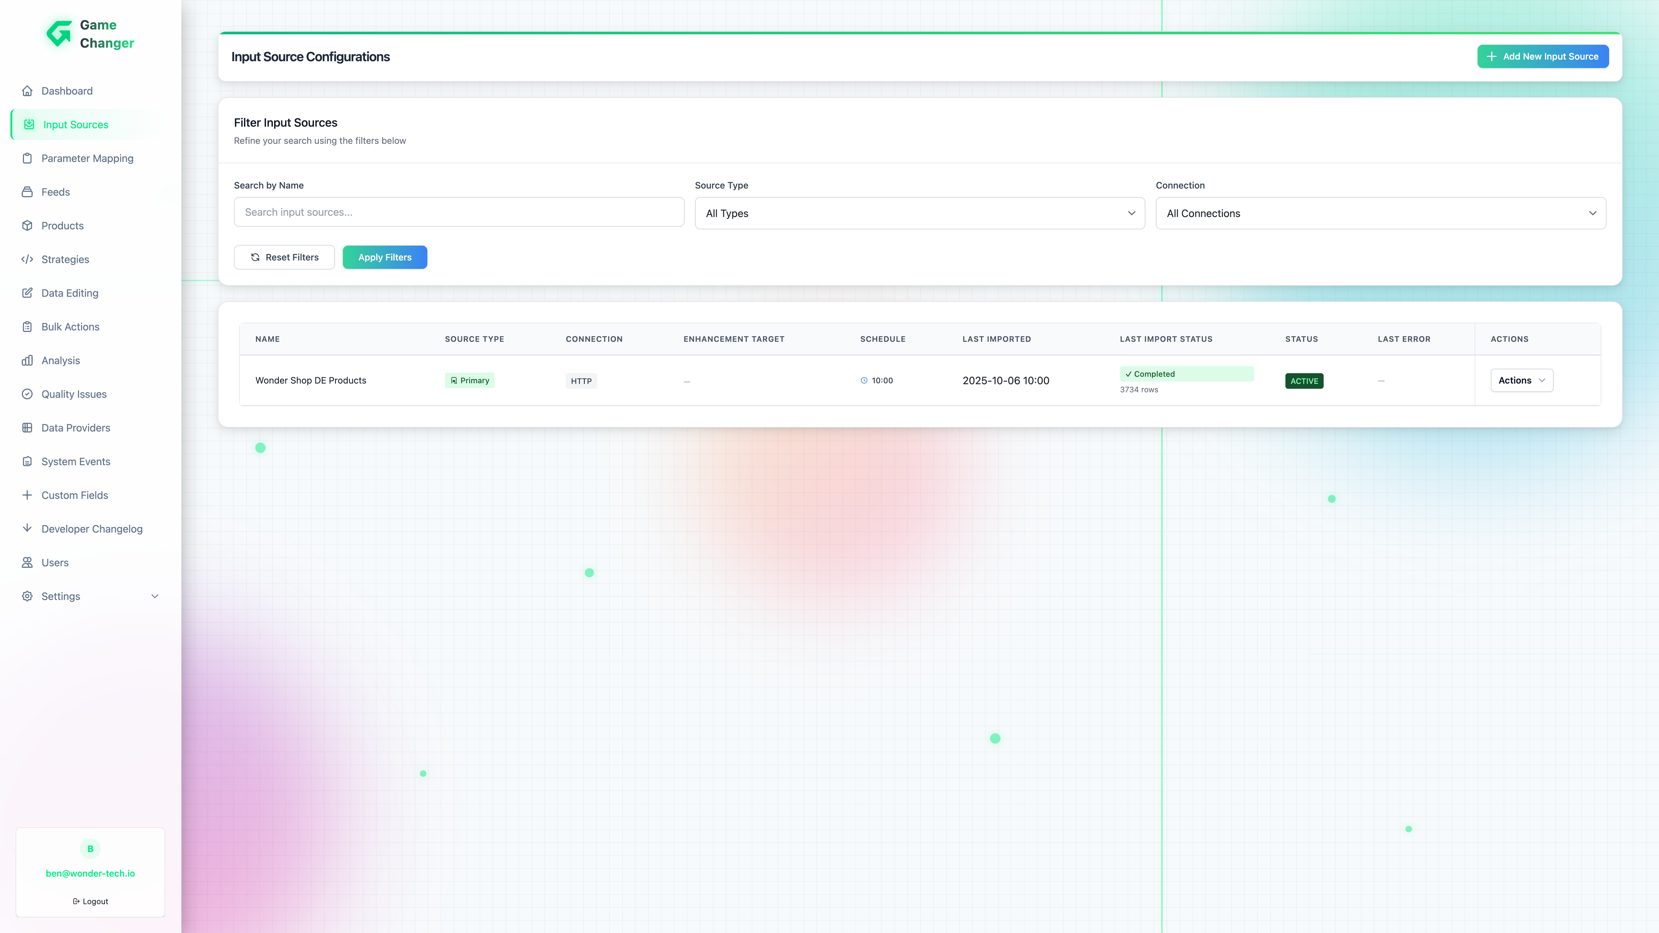Focus the Search input sources field
Screen dimensions: 1659x933
tap(458, 213)
